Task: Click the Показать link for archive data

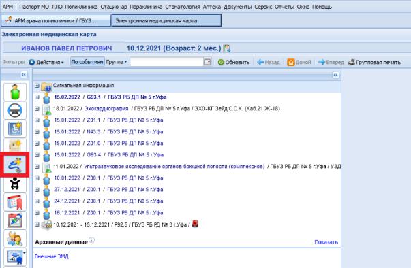Action: pos(326,242)
